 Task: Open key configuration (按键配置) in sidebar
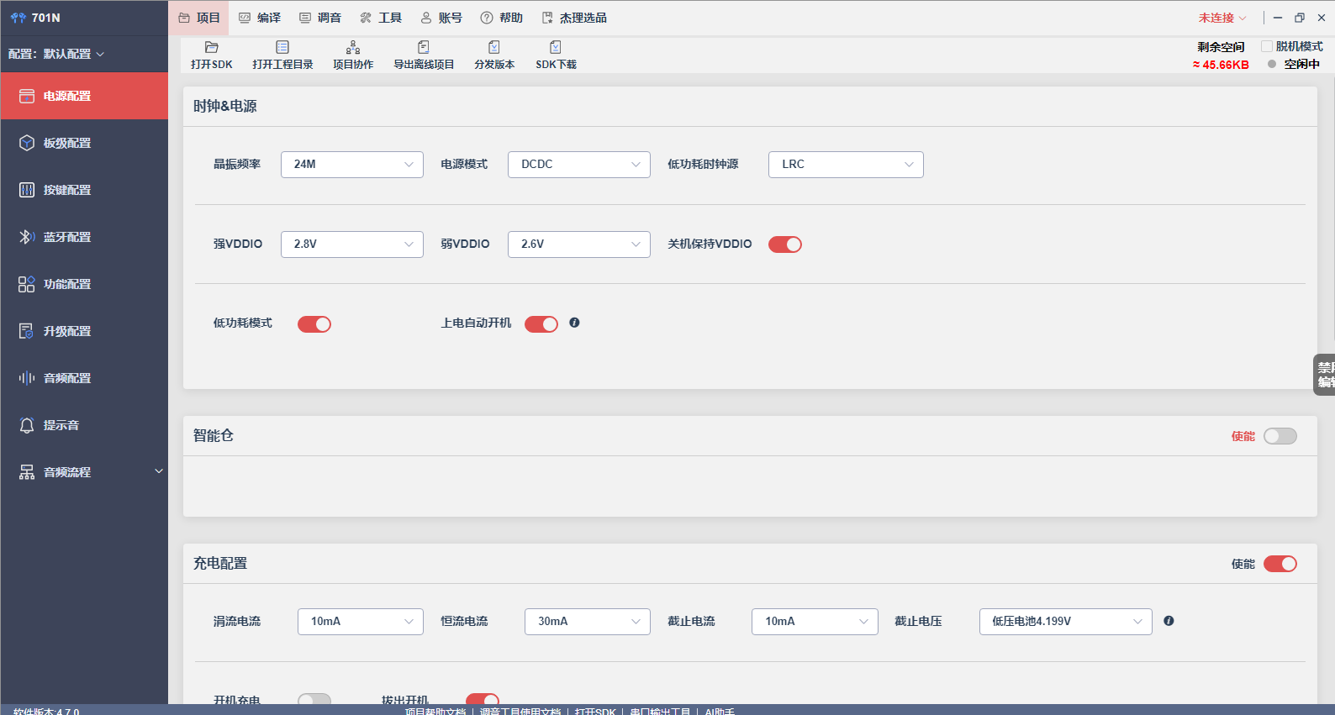coord(84,190)
